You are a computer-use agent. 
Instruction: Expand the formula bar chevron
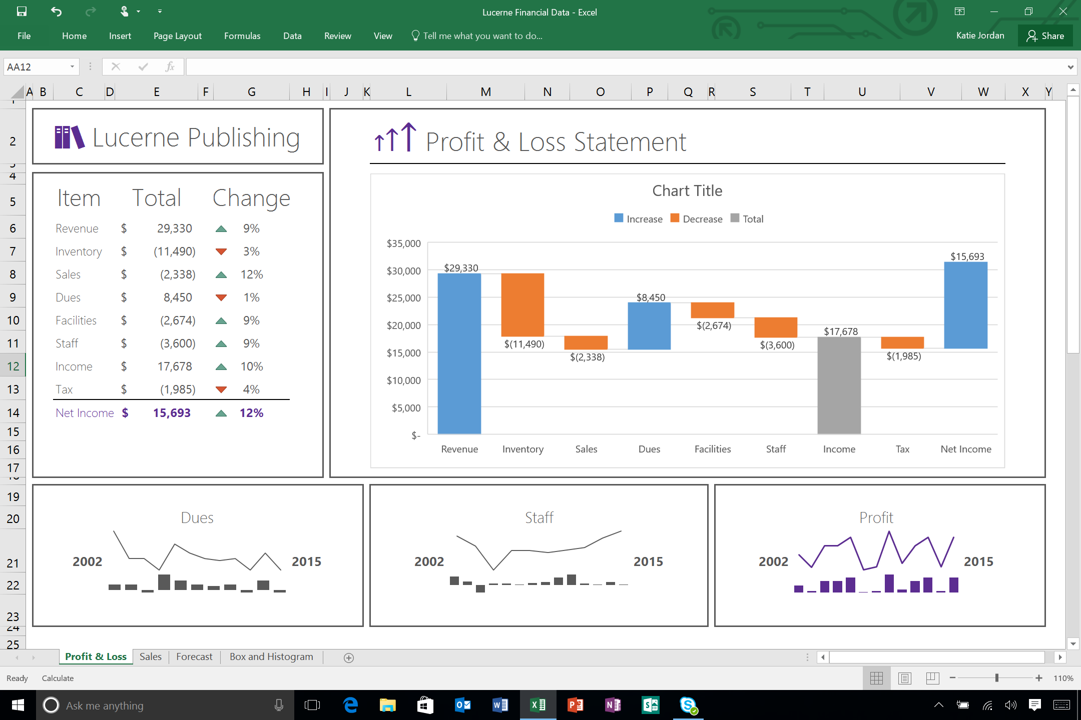(x=1070, y=66)
